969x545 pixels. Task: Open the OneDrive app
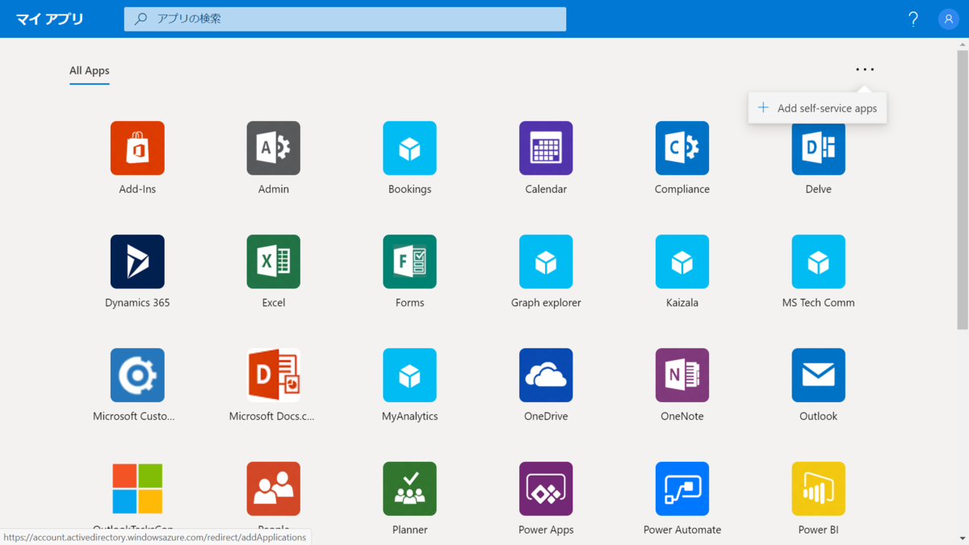pos(546,375)
